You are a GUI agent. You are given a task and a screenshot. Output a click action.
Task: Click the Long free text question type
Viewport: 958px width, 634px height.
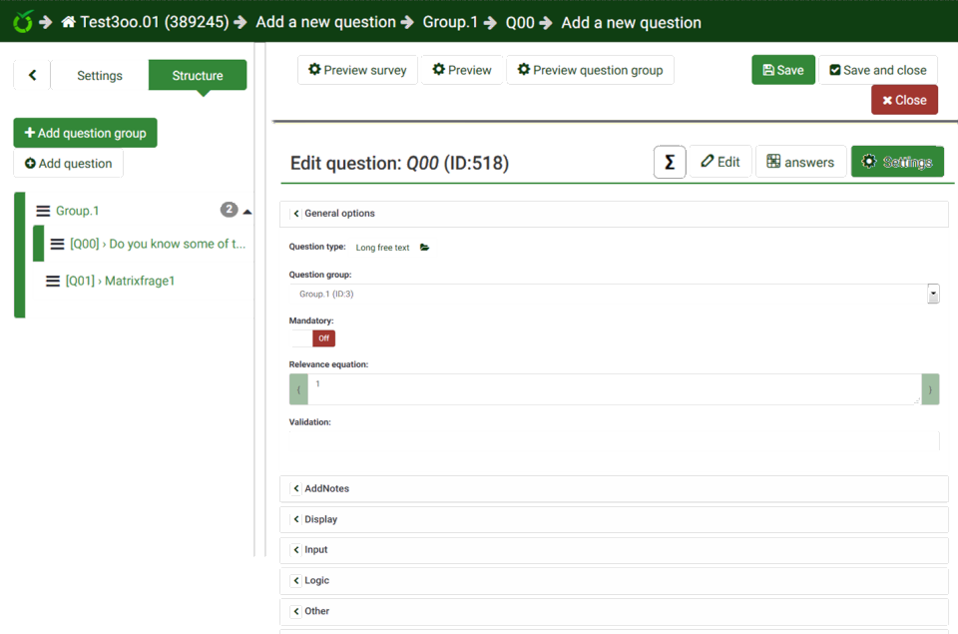382,248
